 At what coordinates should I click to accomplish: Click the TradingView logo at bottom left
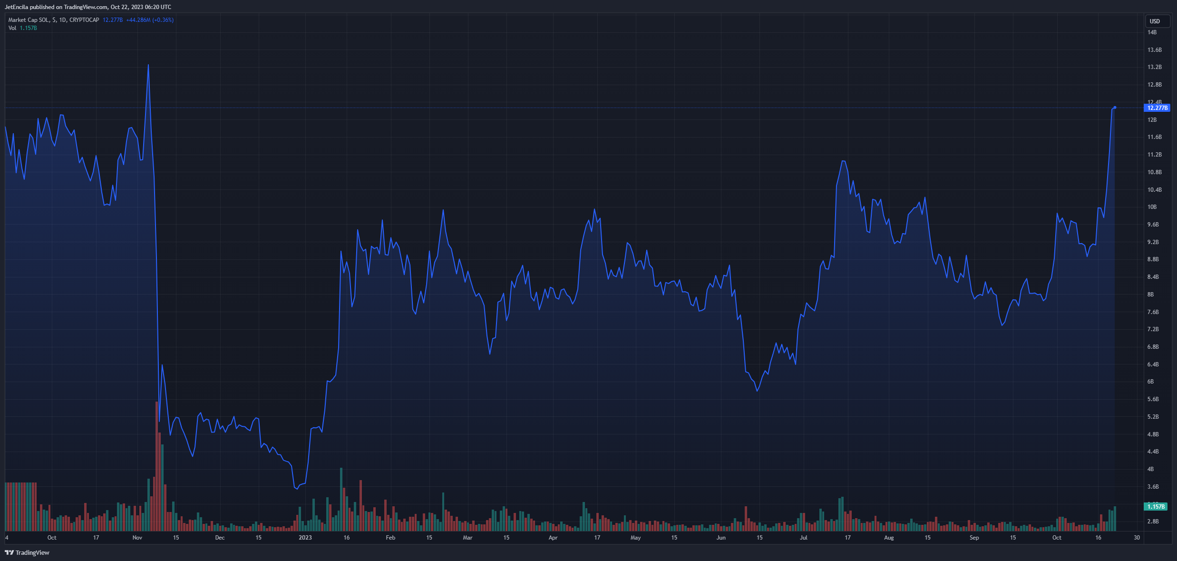(x=27, y=552)
